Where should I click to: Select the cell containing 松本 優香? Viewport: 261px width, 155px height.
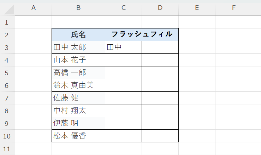coord(78,136)
